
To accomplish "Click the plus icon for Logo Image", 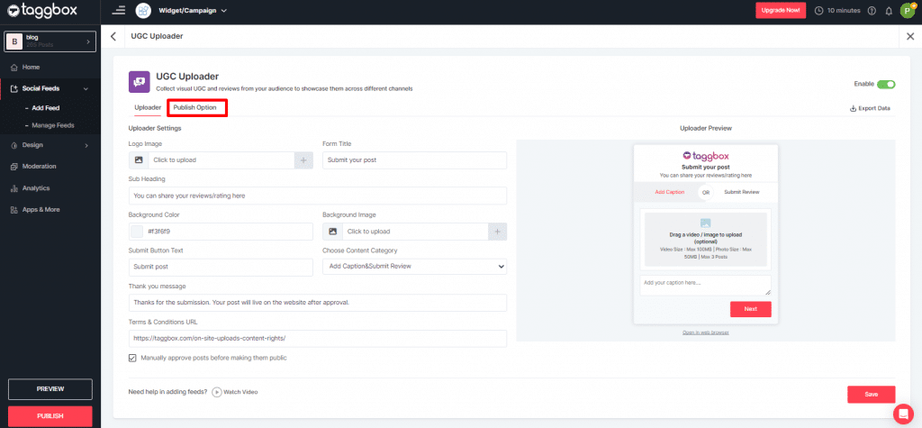I will (x=304, y=159).
